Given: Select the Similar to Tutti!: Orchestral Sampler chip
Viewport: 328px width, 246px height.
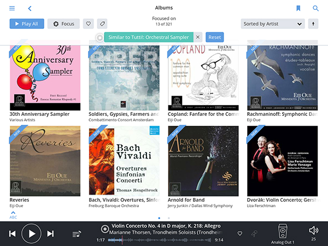Looking at the screenshot, I should point(149,37).
